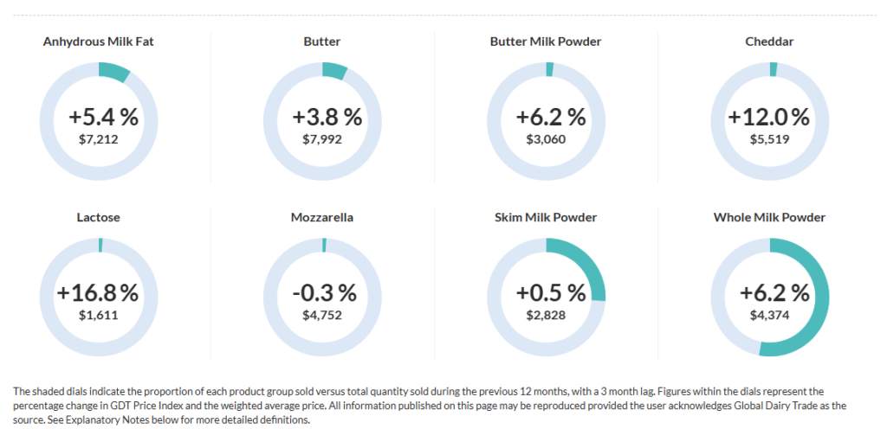Click the explanatory footnote paragraph below the dials

(433, 405)
